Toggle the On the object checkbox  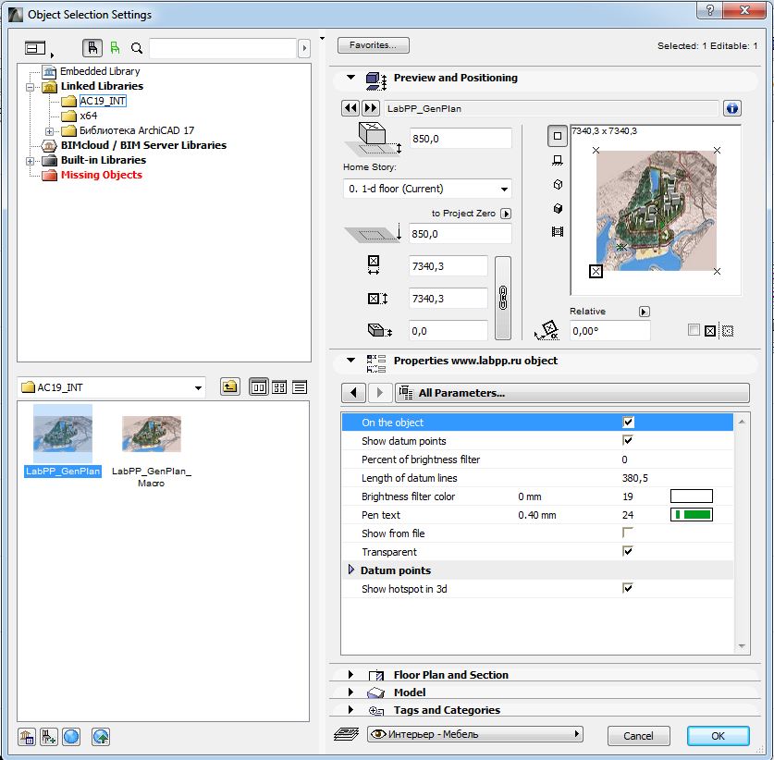point(628,422)
